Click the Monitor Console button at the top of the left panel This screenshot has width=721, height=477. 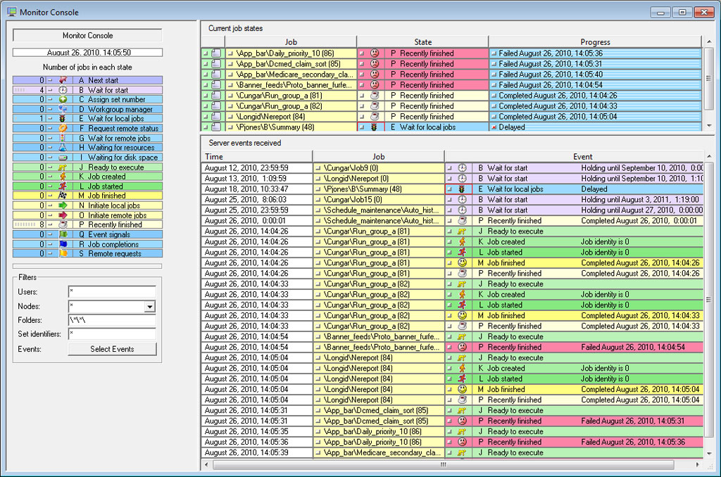click(87, 35)
